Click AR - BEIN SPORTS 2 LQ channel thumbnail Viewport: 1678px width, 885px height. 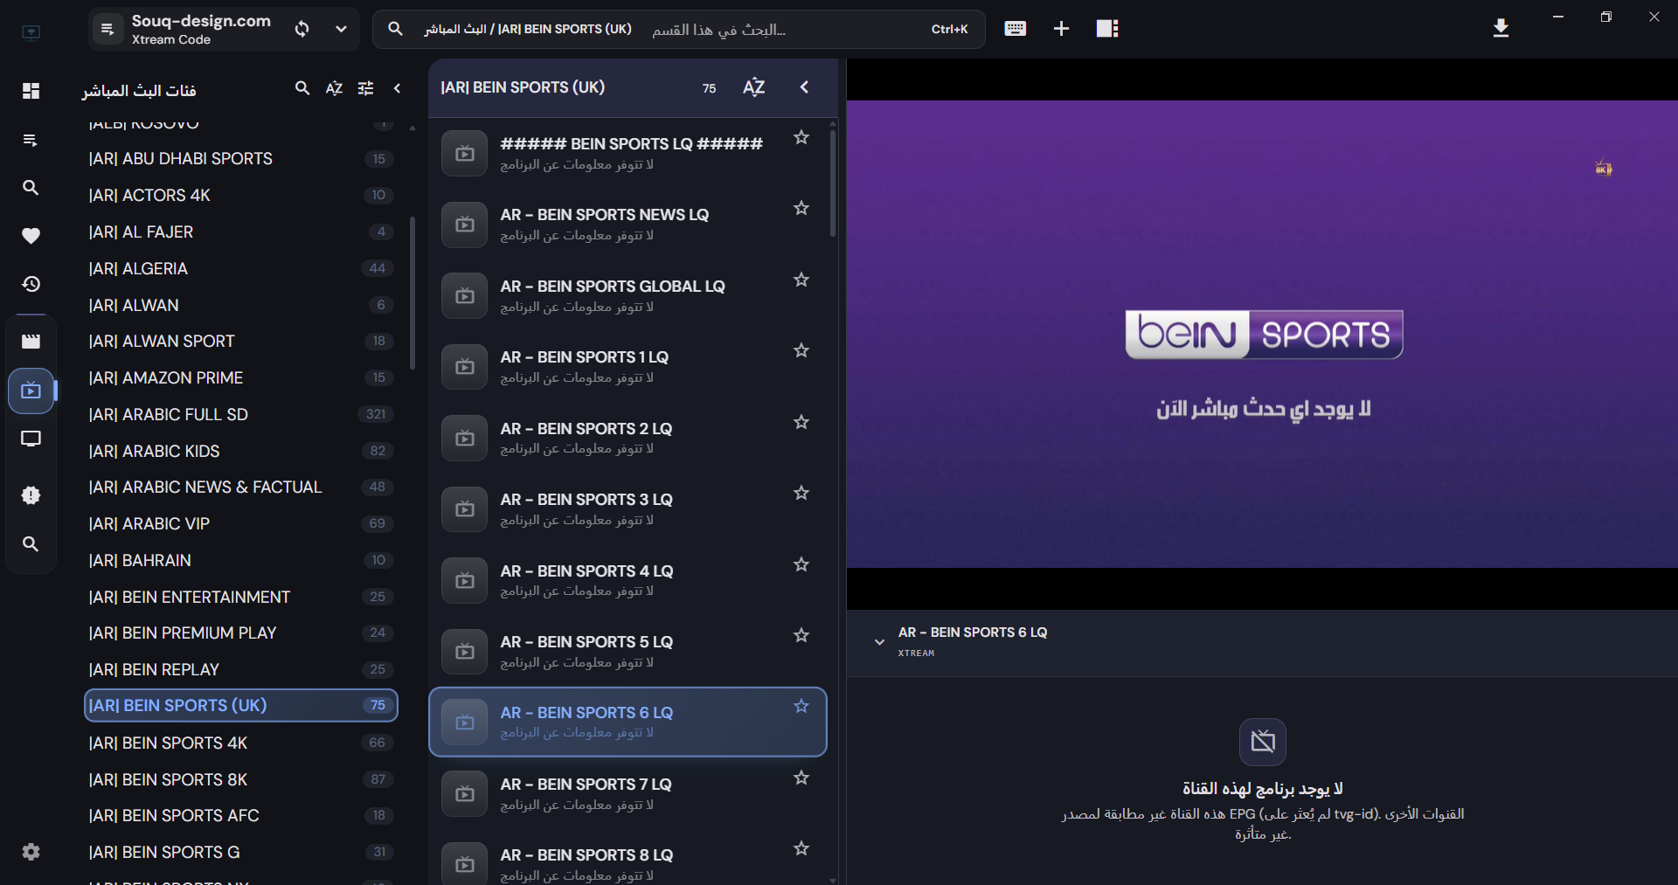[x=465, y=439]
